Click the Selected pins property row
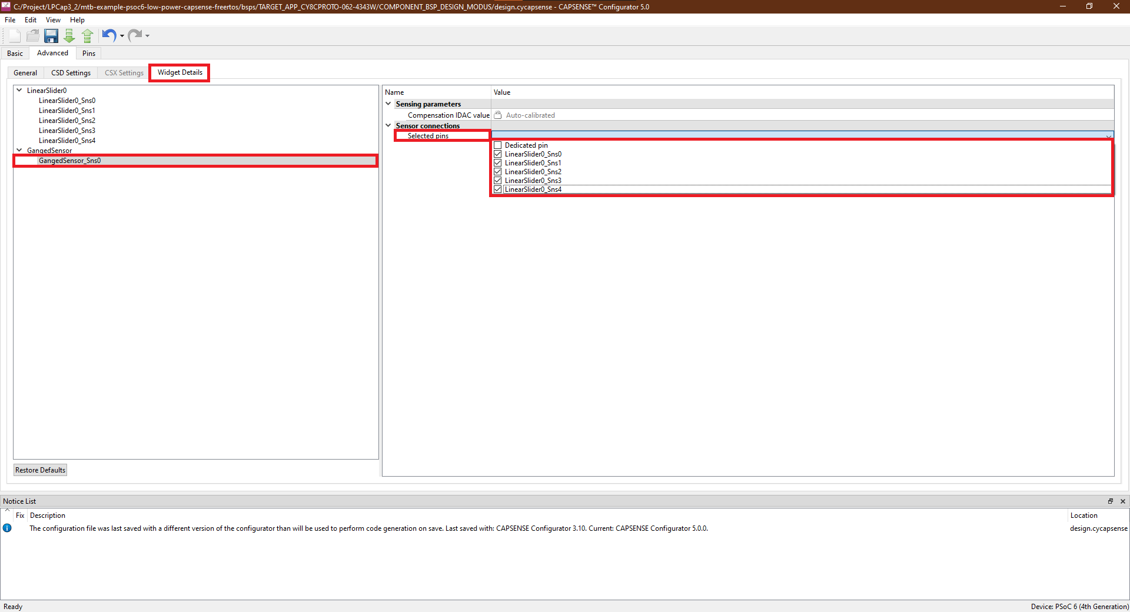 click(428, 136)
